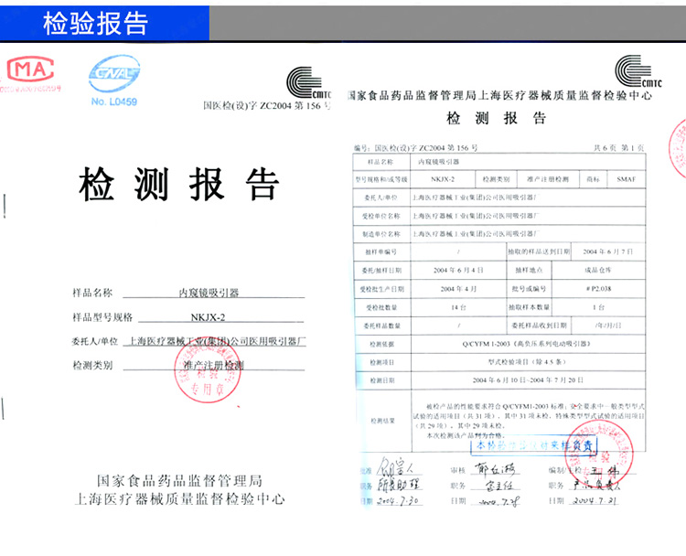
Task: Click the "共 6 页 第 1 页" page indicator
Action: point(618,148)
